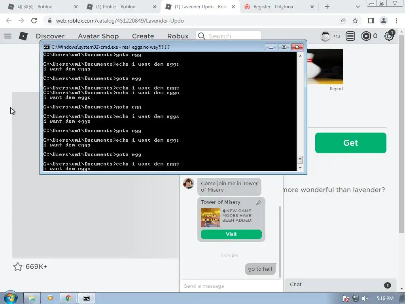The image size is (405, 304).
Task: Click the Robux hexagon balance icon
Action: [366, 36]
